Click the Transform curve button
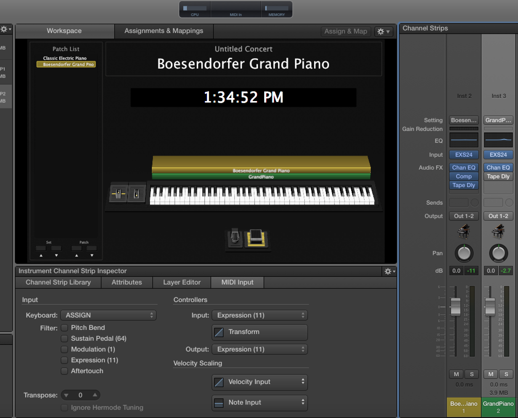This screenshot has height=418, width=518. (x=260, y=332)
